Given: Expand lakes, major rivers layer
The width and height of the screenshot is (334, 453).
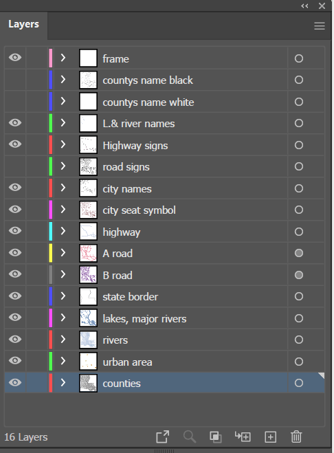Looking at the screenshot, I should (63, 318).
